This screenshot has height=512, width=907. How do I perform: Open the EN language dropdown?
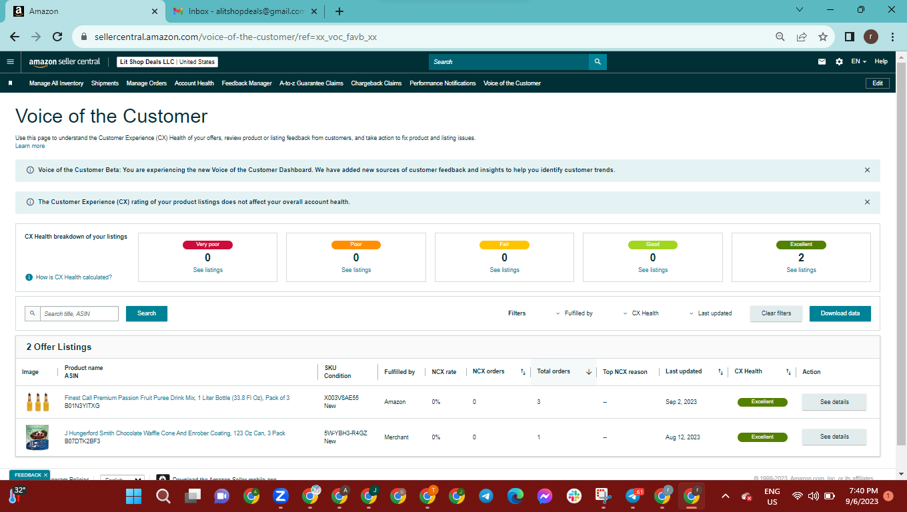pyautogui.click(x=858, y=61)
